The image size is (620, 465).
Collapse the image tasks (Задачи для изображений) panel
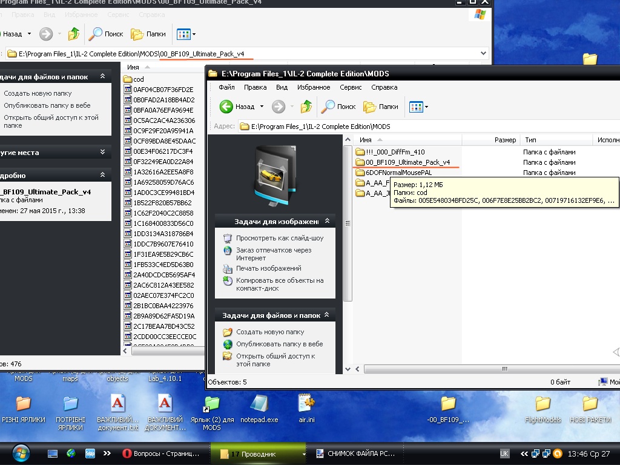(x=327, y=221)
